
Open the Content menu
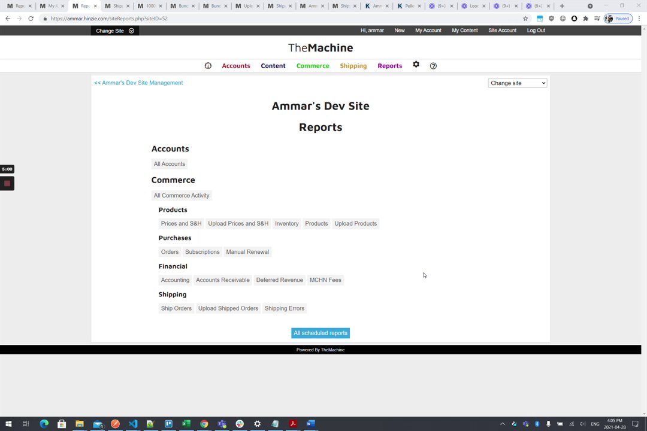click(273, 66)
